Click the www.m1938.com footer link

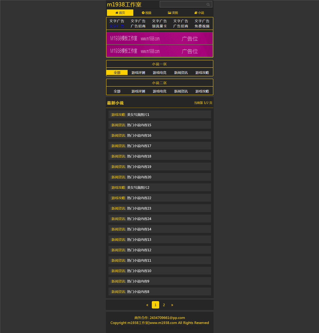tap(163, 323)
